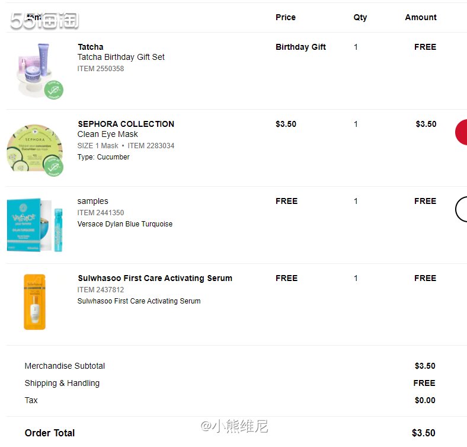This screenshot has height=447, width=467.
Task: Click the red circle button beside the $3.50 amount
Action: 461,132
